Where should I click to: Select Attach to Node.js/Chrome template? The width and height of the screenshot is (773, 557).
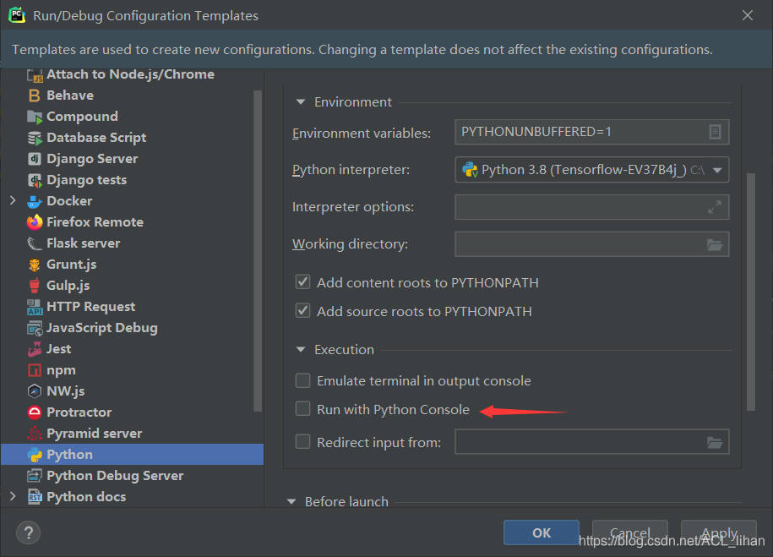(132, 74)
